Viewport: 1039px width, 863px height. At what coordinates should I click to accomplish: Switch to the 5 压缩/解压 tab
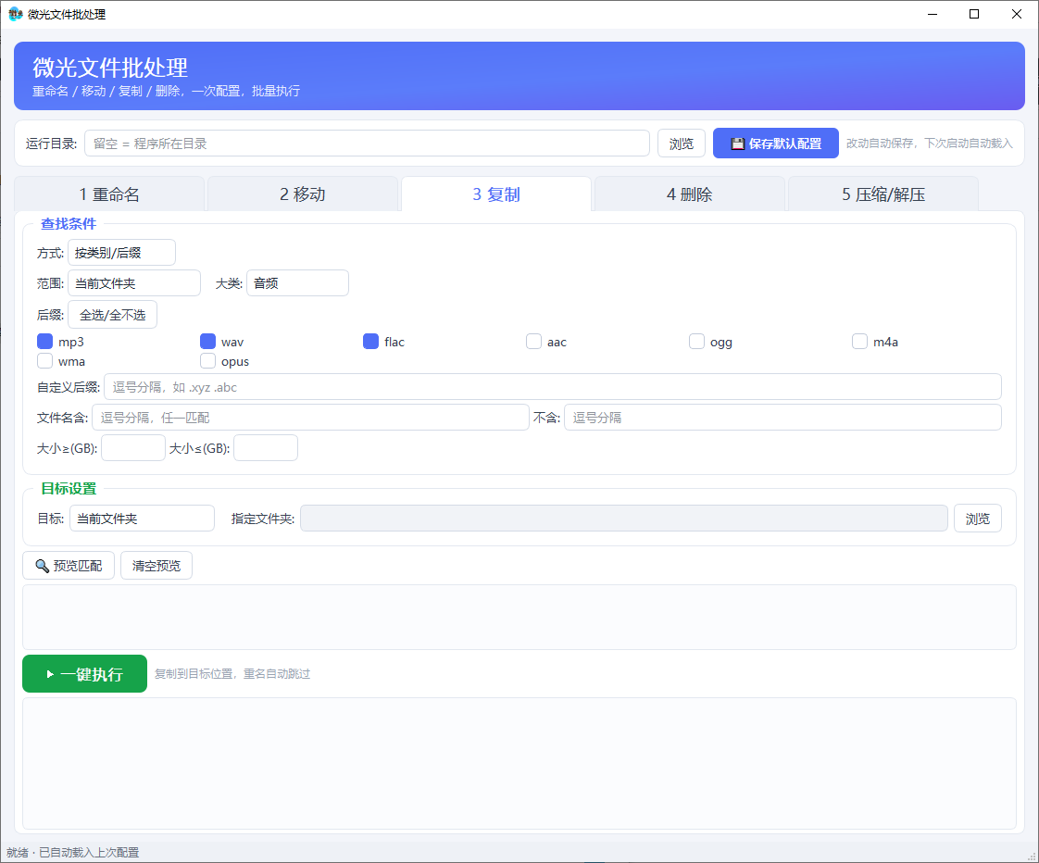point(883,194)
